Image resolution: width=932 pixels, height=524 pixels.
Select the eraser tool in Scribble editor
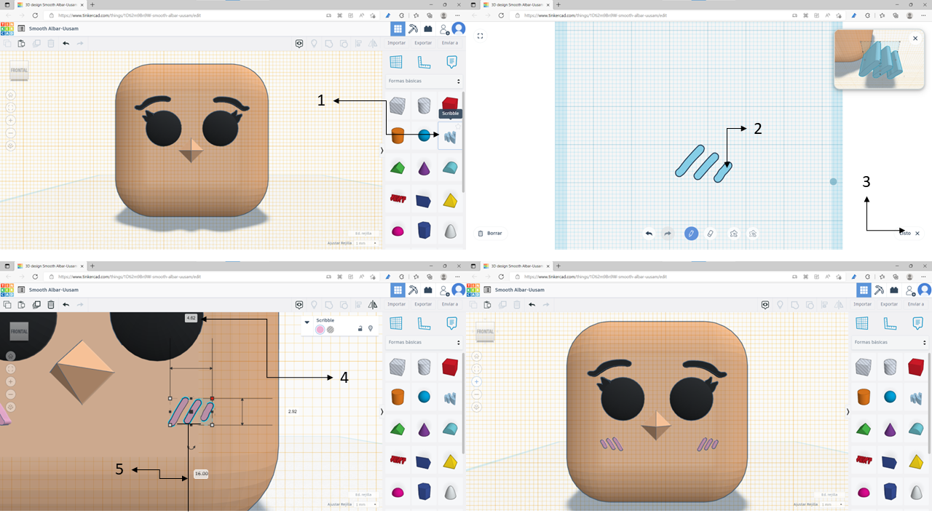(711, 234)
